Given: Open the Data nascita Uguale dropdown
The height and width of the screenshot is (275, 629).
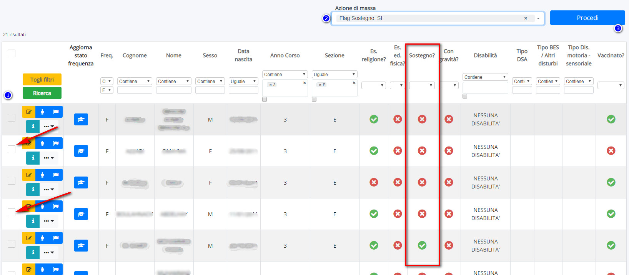Looking at the screenshot, I should (243, 81).
